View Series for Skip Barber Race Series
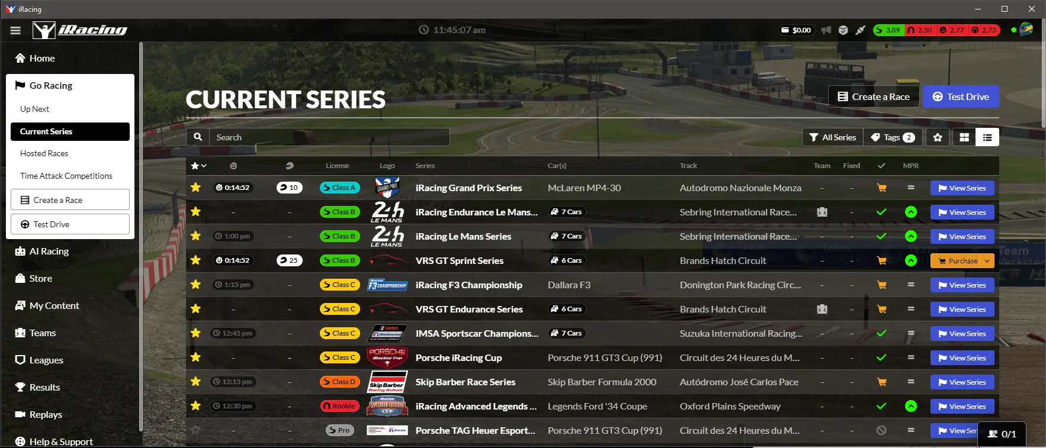The width and height of the screenshot is (1046, 448). tap(962, 382)
